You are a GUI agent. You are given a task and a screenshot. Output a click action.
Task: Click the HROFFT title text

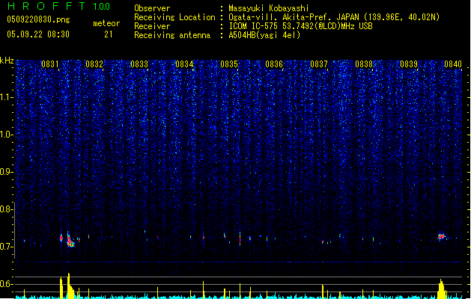click(46, 6)
